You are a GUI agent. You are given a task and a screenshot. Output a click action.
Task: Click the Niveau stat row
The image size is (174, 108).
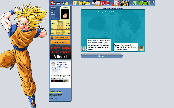coord(60,23)
